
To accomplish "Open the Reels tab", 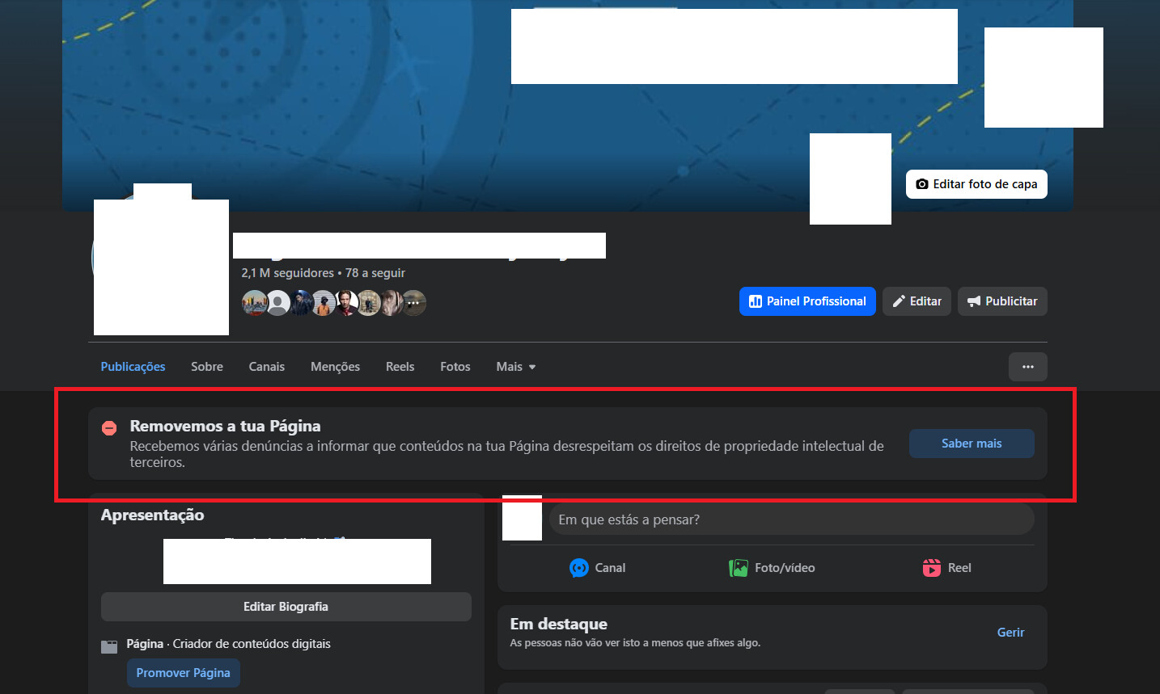I will click(400, 367).
